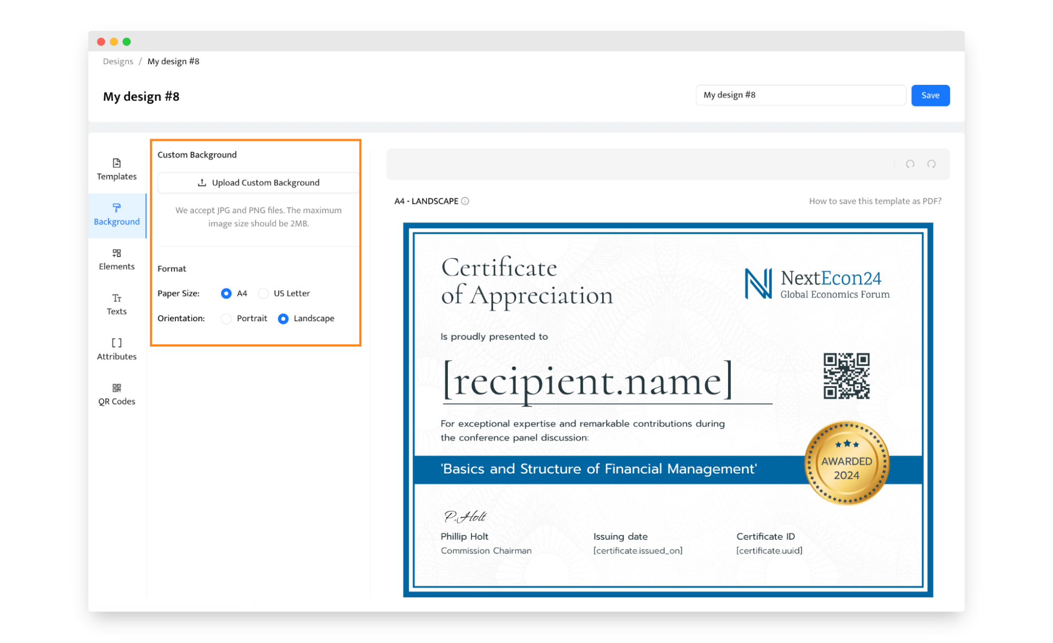The height and width of the screenshot is (643, 1053).
Task: Open the Elements sidebar panel
Action: (116, 260)
